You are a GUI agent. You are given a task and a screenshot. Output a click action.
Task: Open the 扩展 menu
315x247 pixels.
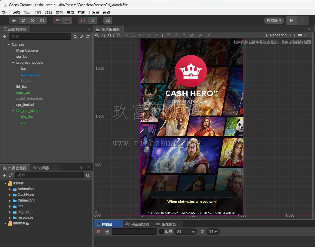pos(81,12)
